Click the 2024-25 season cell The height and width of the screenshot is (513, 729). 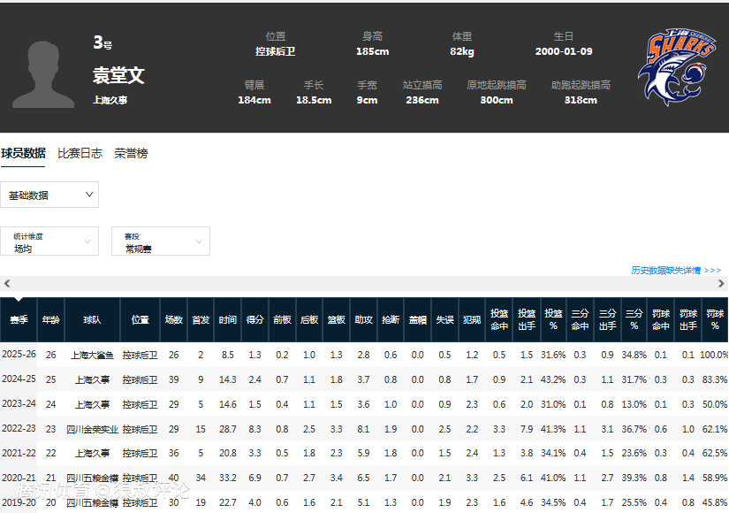[19, 379]
